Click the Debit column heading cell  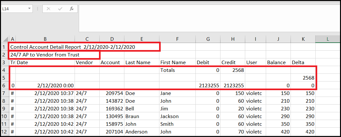point(207,63)
